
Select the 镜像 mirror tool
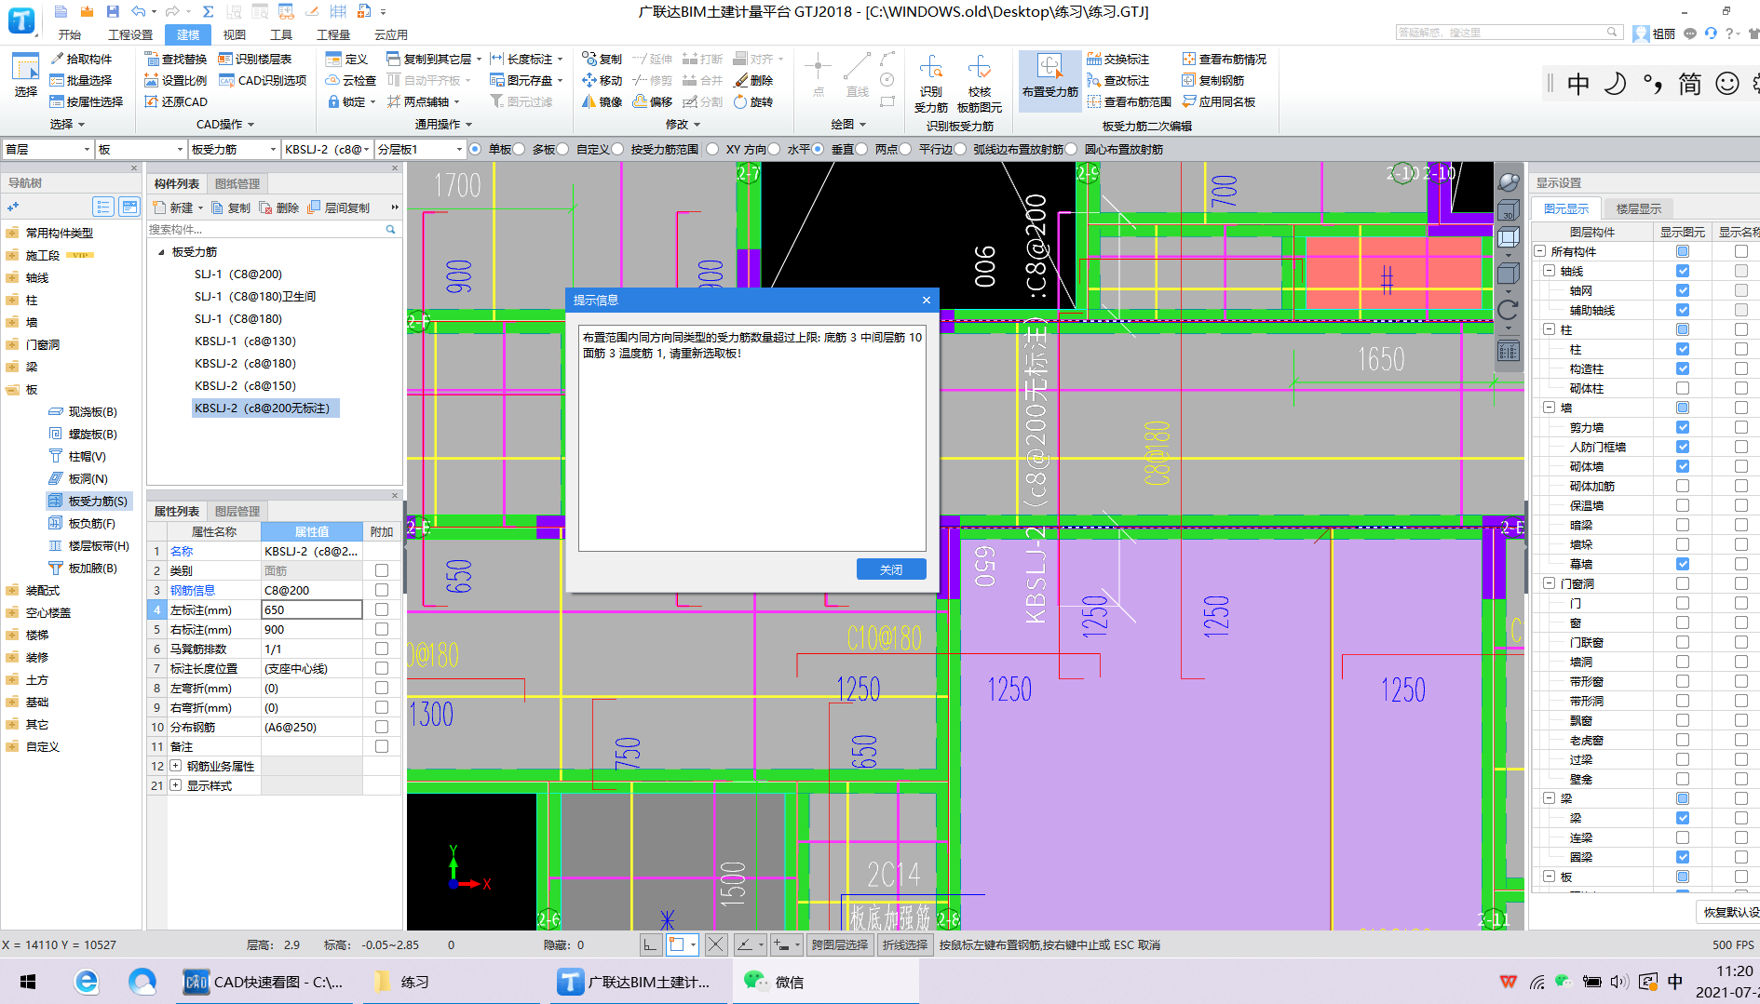click(x=602, y=101)
